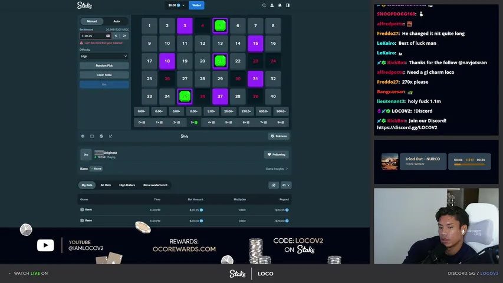Click the double bet 2× button
Viewport: 503px width, 283px height.
click(124, 36)
